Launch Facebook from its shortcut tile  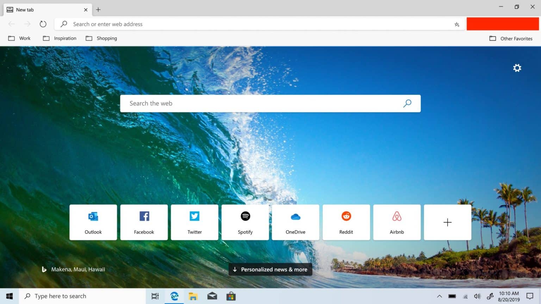click(x=144, y=222)
